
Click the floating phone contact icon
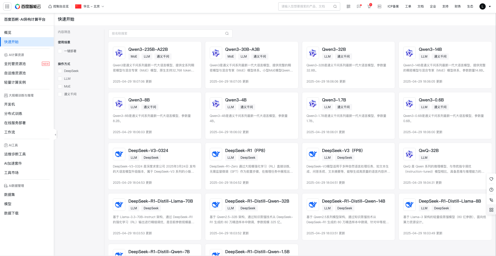pos(491,200)
